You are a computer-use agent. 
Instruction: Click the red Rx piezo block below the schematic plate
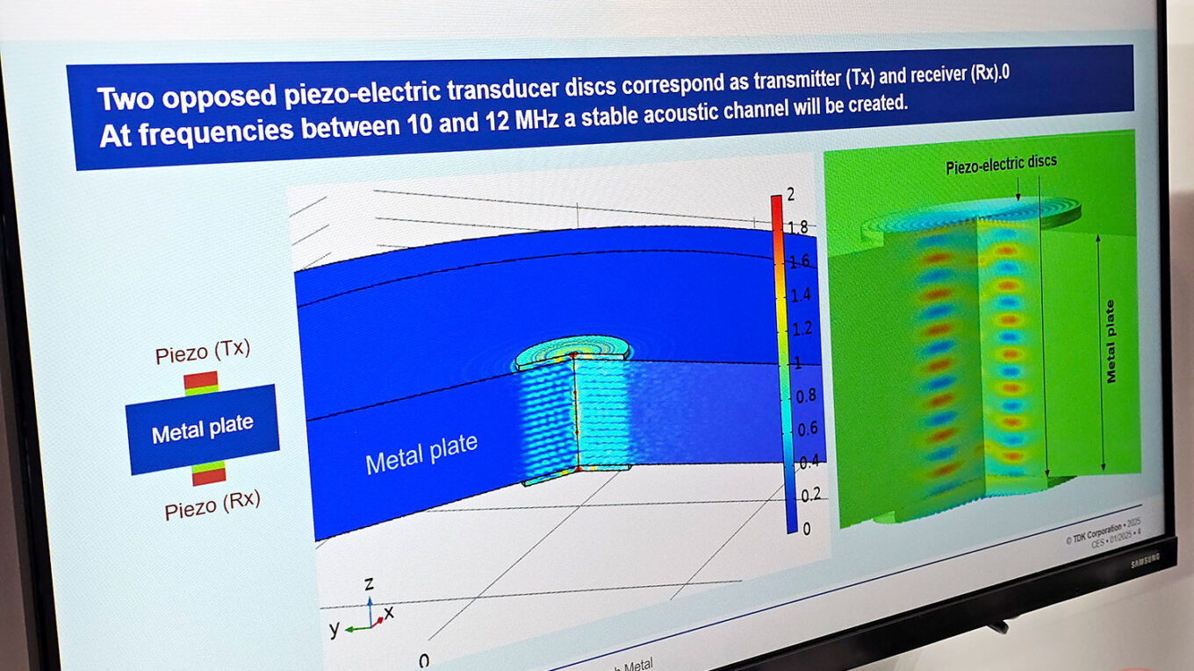pyautogui.click(x=209, y=476)
